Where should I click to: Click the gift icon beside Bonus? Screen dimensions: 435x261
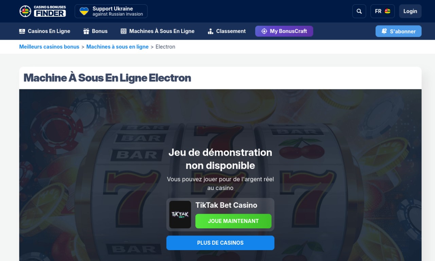[x=86, y=31]
